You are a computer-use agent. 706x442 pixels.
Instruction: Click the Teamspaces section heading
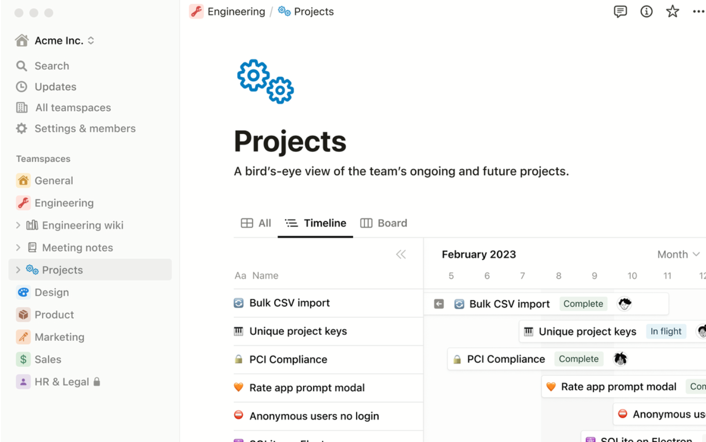click(x=43, y=158)
